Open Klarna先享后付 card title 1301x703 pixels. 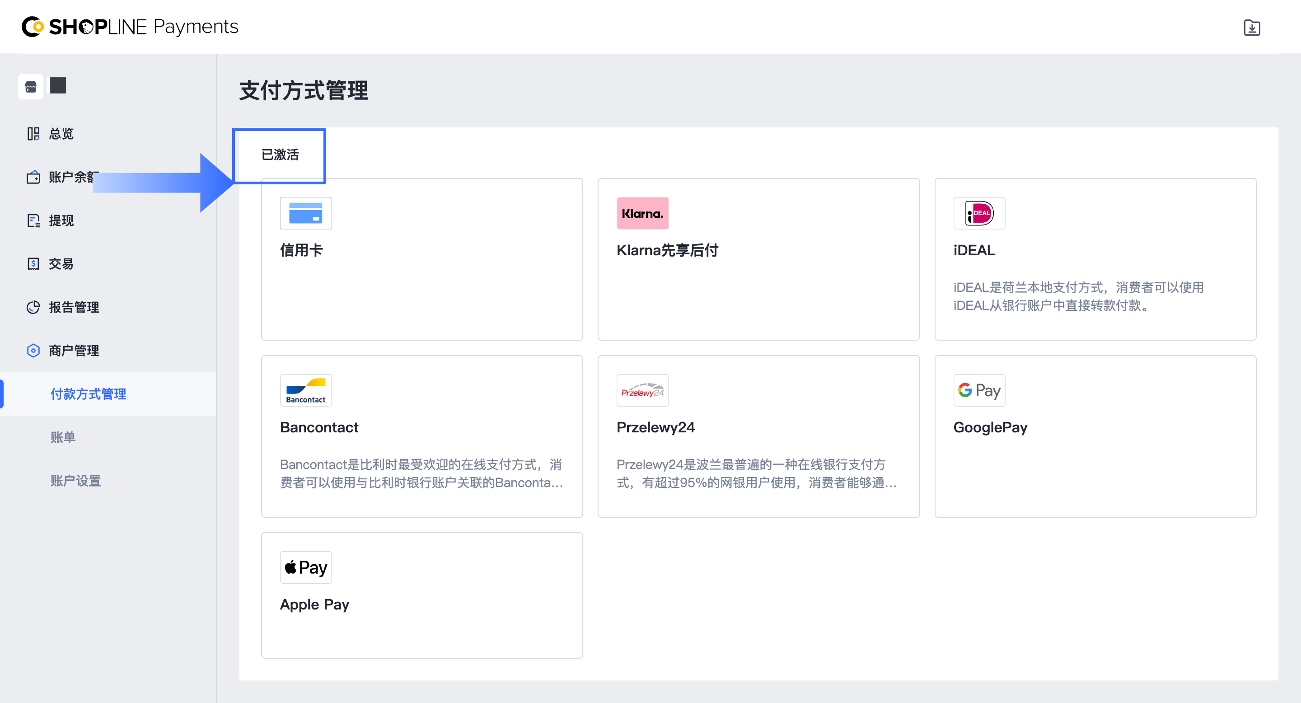tap(667, 250)
